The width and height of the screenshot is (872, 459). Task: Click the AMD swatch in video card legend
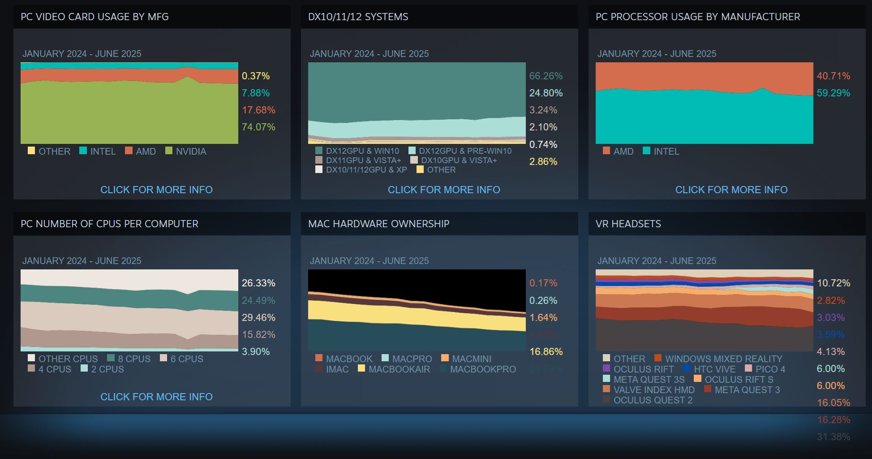click(x=129, y=151)
